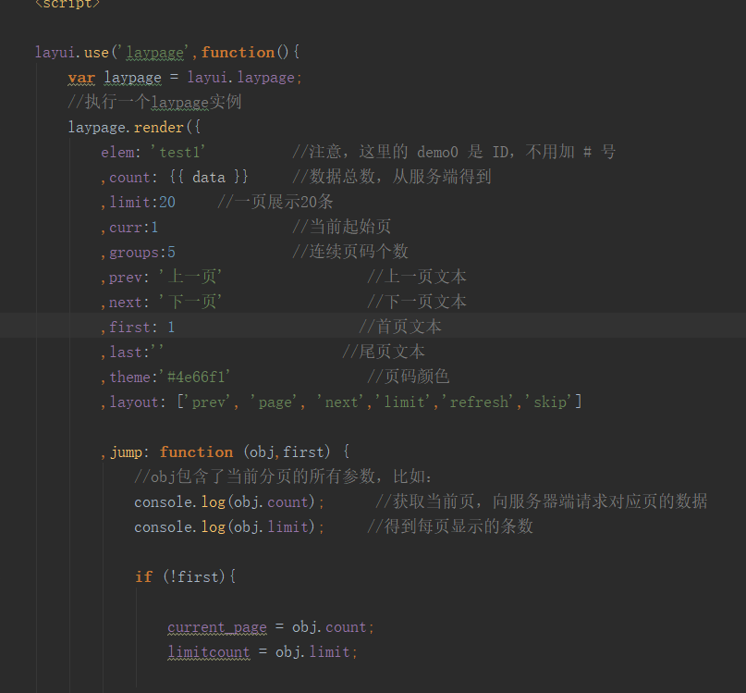Click the last property name
Screen dimensions: 746x693
click(126, 353)
